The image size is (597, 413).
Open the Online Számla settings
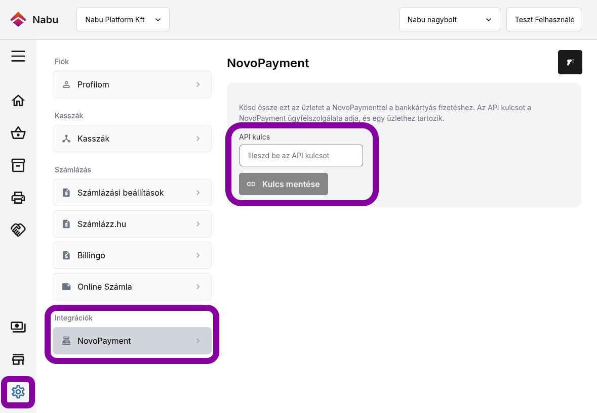click(x=132, y=287)
